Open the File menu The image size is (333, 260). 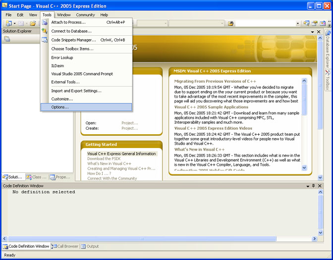click(x=8, y=15)
